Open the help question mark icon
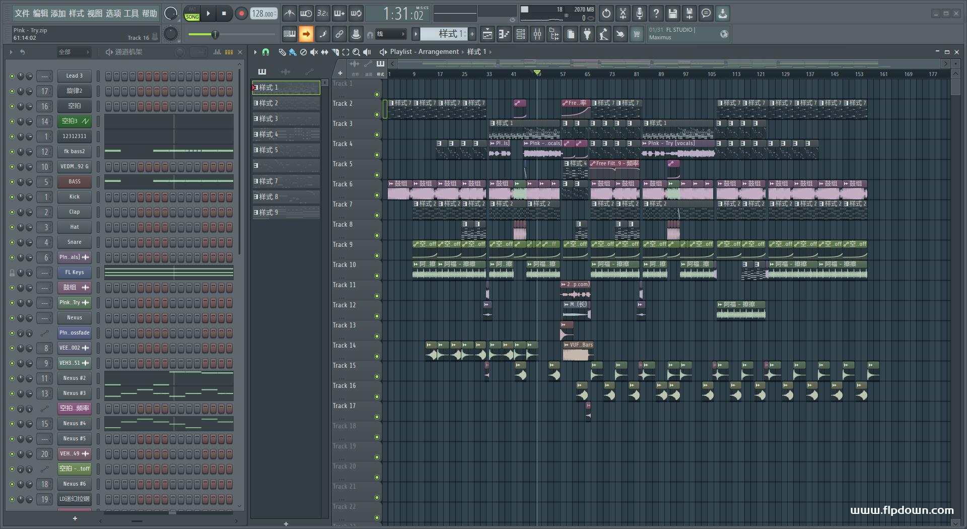967x529 pixels. [656, 14]
